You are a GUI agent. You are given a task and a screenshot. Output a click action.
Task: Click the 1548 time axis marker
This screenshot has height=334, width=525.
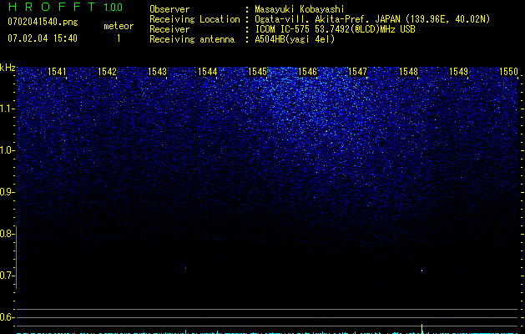click(408, 72)
